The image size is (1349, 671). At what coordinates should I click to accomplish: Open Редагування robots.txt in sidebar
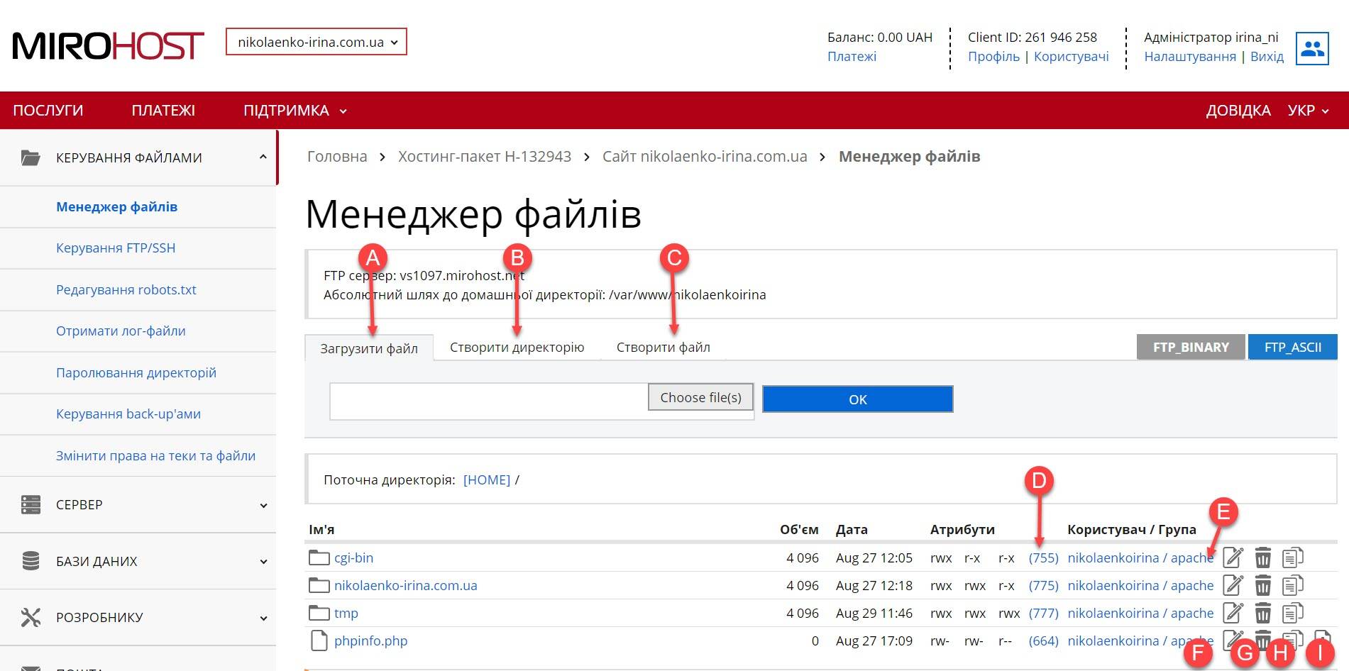tap(126, 289)
